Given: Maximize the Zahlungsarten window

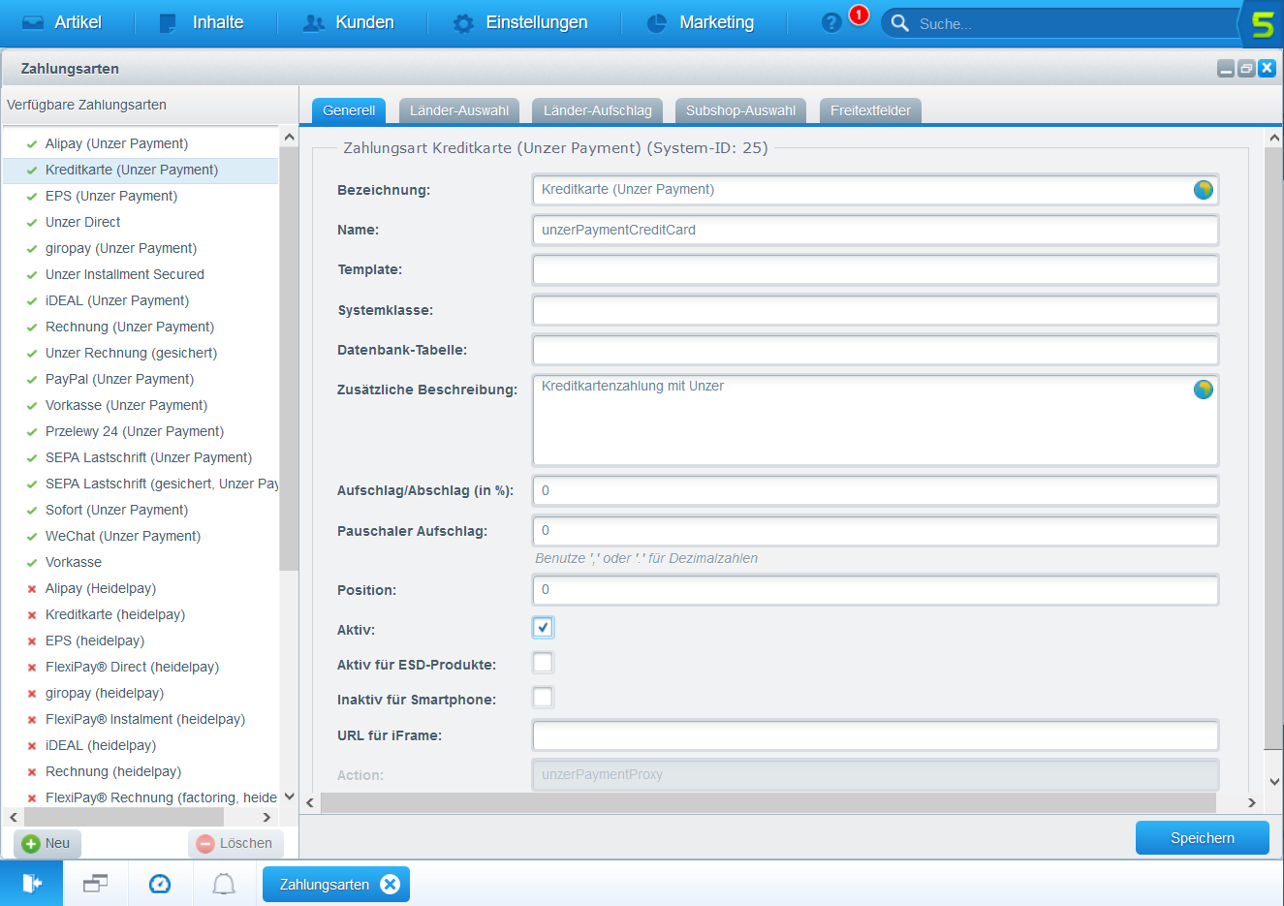Looking at the screenshot, I should (1246, 69).
